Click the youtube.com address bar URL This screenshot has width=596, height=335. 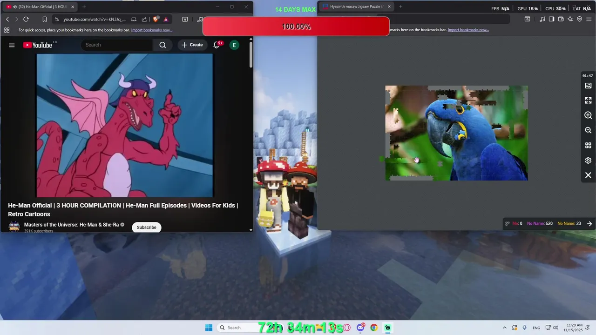coord(95,19)
